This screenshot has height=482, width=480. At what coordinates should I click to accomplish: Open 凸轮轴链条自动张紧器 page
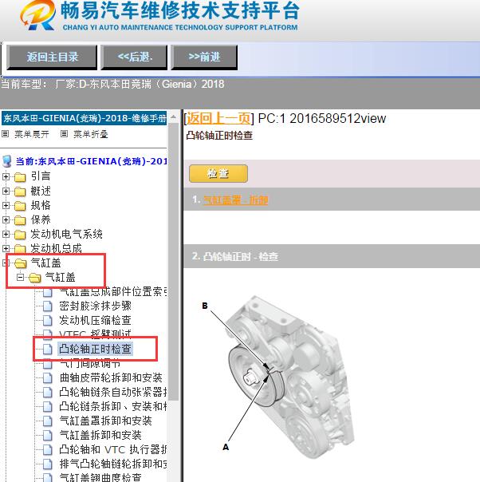pyautogui.click(x=112, y=392)
